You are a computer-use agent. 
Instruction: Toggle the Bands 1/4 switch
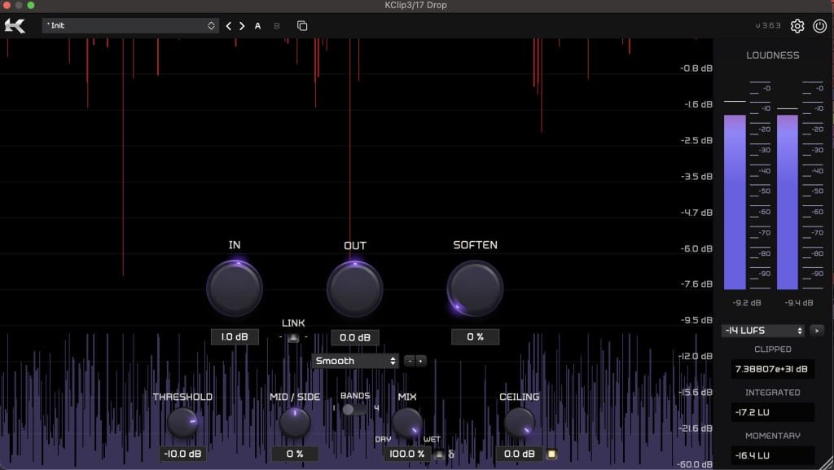354,409
